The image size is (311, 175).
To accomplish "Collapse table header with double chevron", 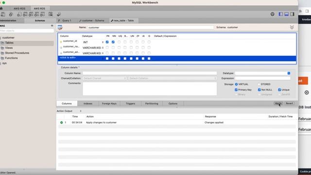I will 292,27.
